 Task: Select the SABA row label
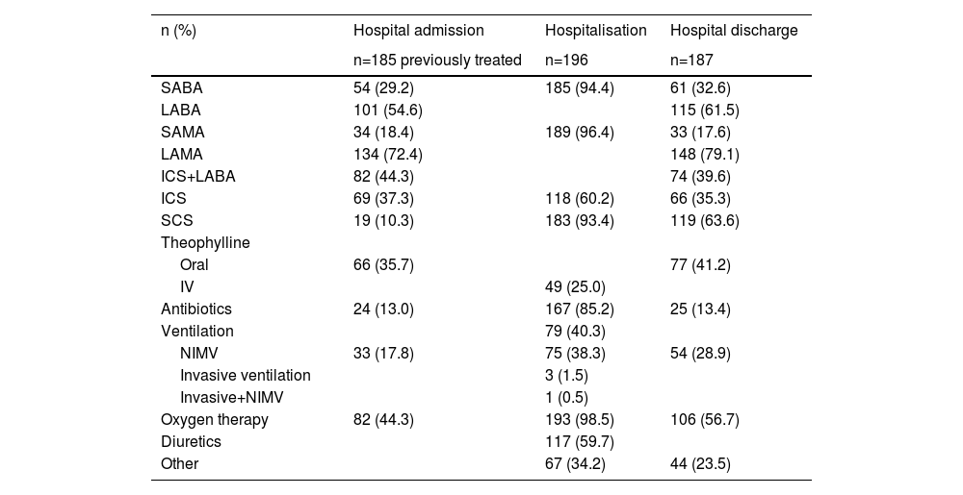(x=182, y=88)
